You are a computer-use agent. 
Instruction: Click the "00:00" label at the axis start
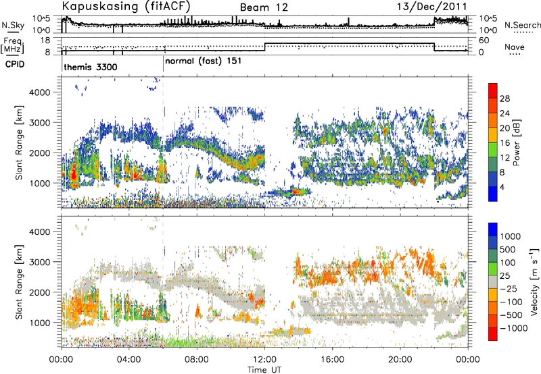62,360
